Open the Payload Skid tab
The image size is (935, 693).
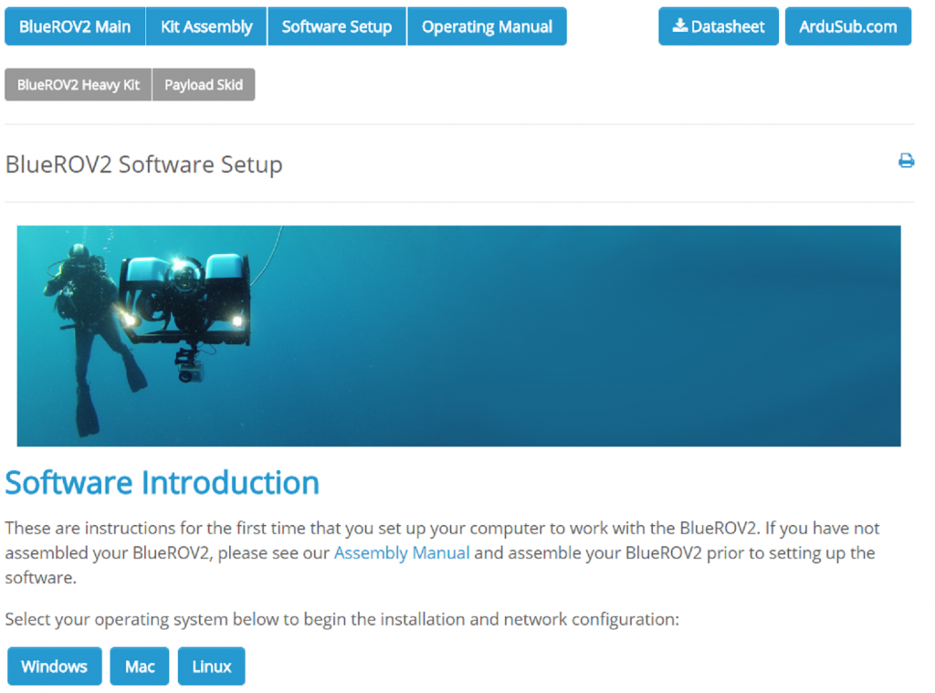click(203, 84)
